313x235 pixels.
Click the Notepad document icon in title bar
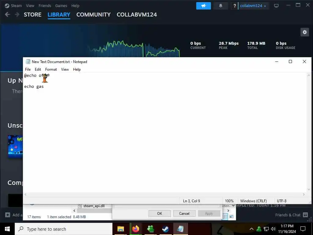28,62
